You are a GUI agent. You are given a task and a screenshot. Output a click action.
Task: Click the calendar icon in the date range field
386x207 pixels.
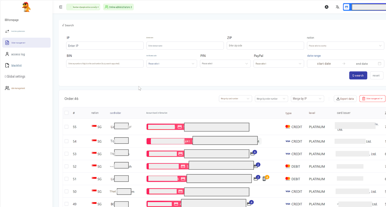point(380,64)
